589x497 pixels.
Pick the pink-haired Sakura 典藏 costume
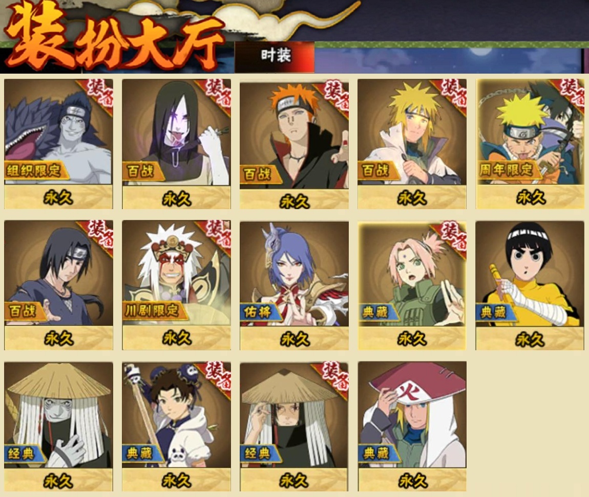[412, 286]
